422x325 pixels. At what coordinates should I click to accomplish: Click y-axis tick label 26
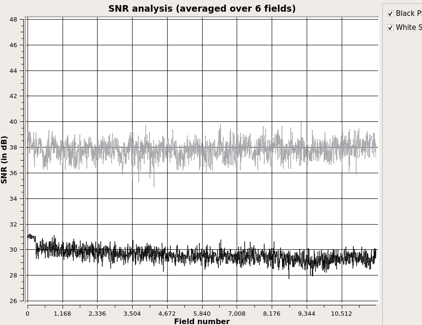pos(13,301)
